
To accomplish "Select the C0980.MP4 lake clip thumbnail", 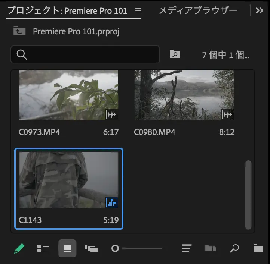I will [184, 95].
